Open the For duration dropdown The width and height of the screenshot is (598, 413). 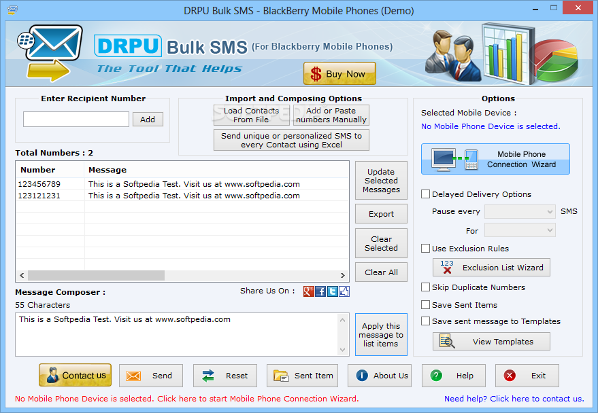(x=520, y=230)
